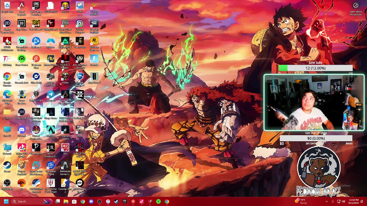
Task: Select the Killing Floor 2 icon
Action: tap(51, 25)
